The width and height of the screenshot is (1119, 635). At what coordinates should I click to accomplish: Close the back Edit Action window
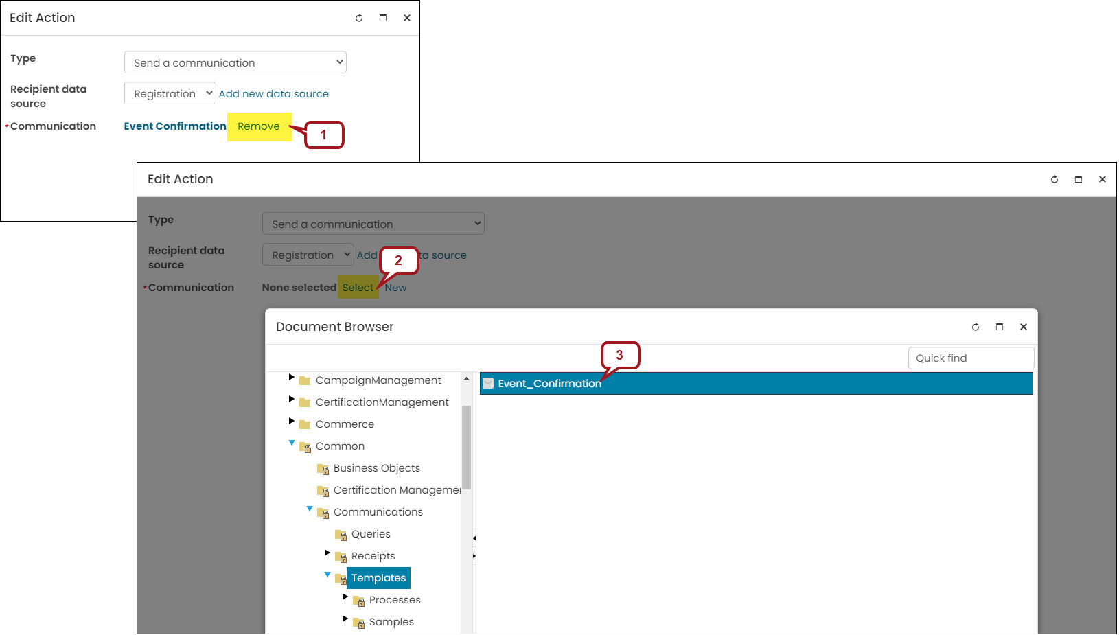coord(407,18)
